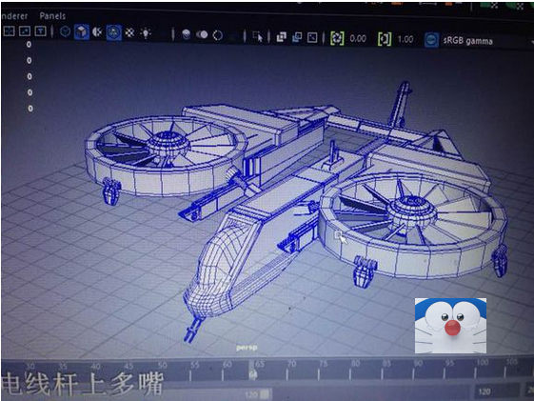
Task: Edit the playback end field 120
Action: click(x=496, y=391)
